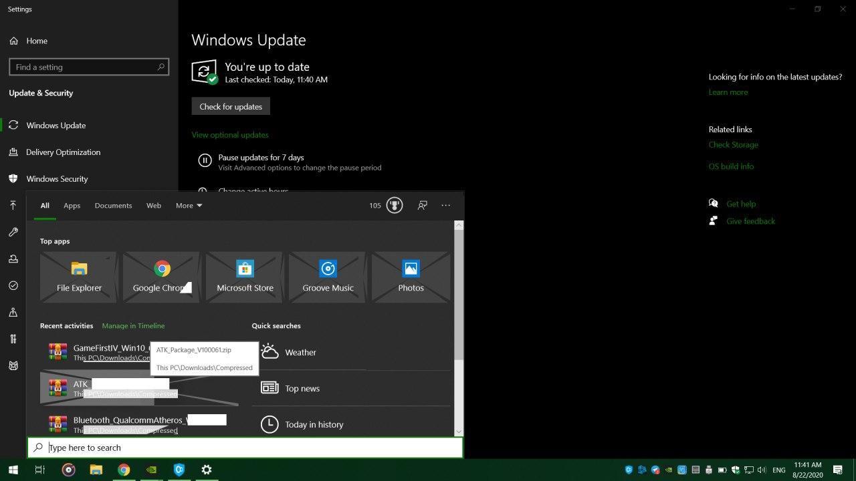The image size is (856, 481).
Task: Open Learn more link about latest updates
Action: coord(728,92)
